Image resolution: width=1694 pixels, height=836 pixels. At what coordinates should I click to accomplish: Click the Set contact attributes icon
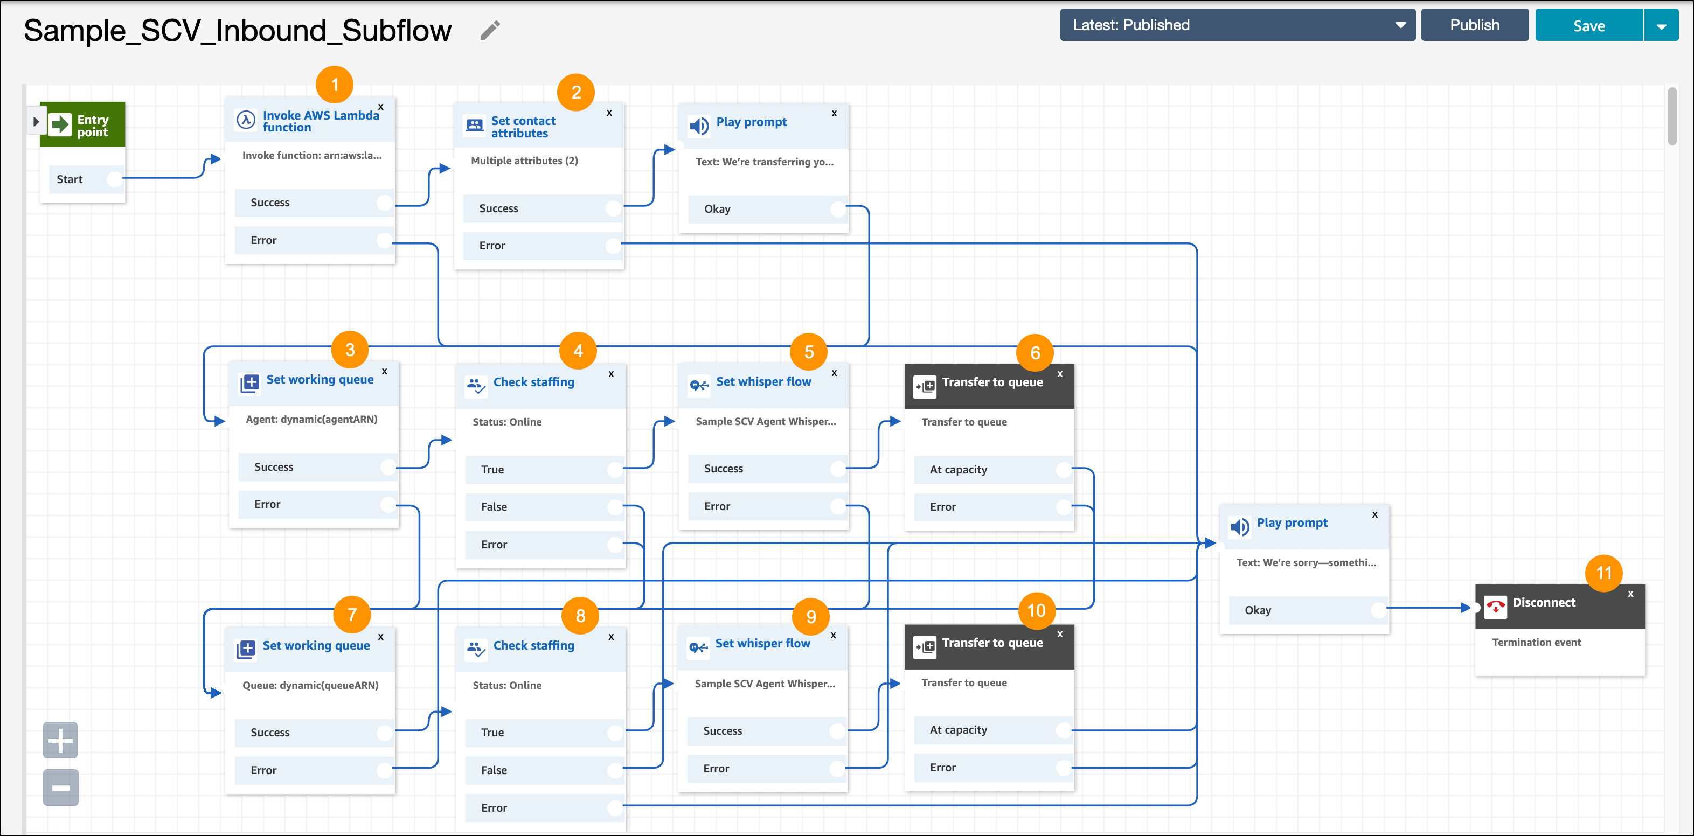474,125
